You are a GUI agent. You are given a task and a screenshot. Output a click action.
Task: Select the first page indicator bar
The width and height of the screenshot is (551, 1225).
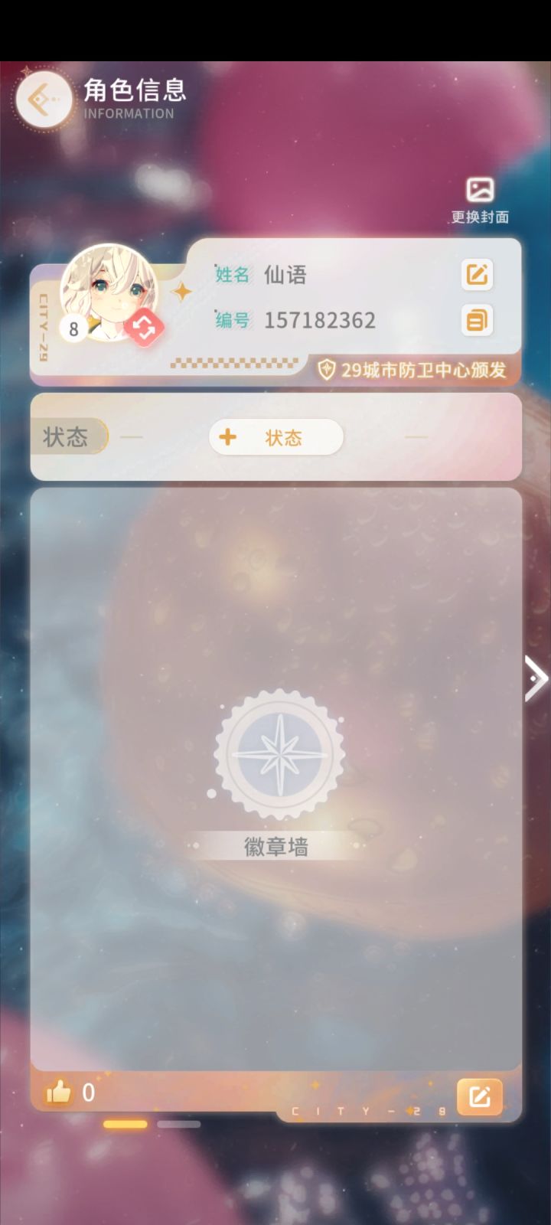click(125, 1124)
